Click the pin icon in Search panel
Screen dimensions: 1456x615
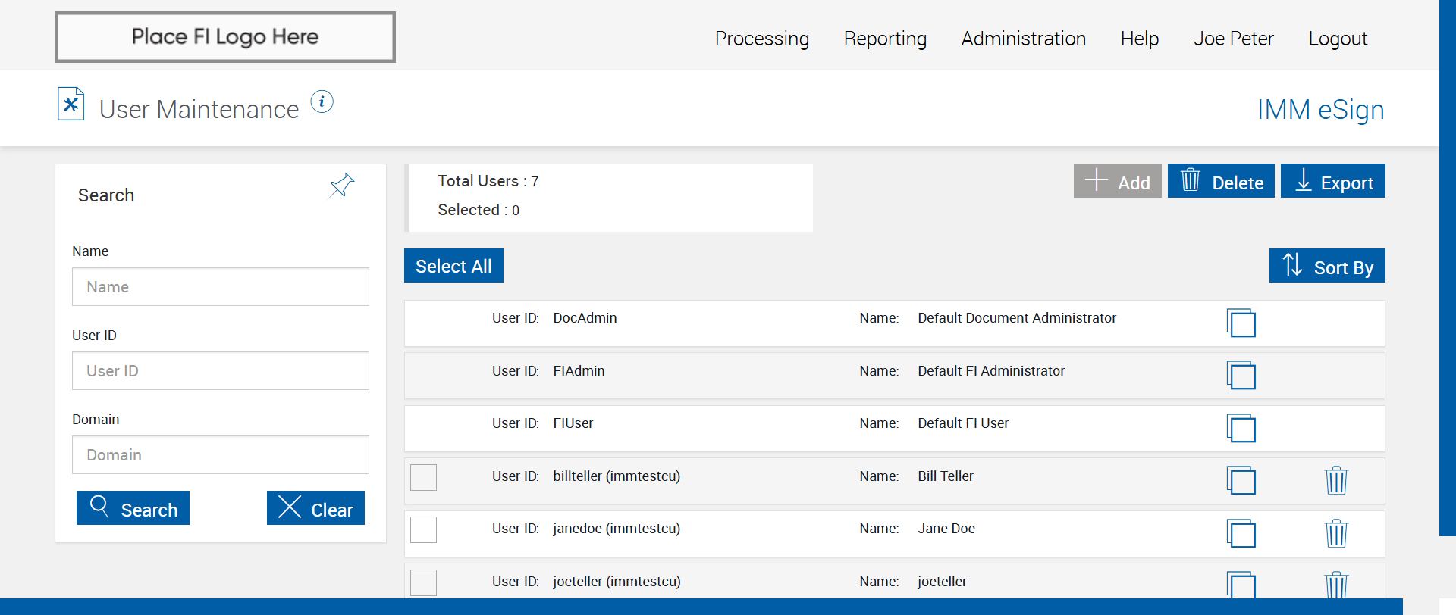(x=341, y=185)
